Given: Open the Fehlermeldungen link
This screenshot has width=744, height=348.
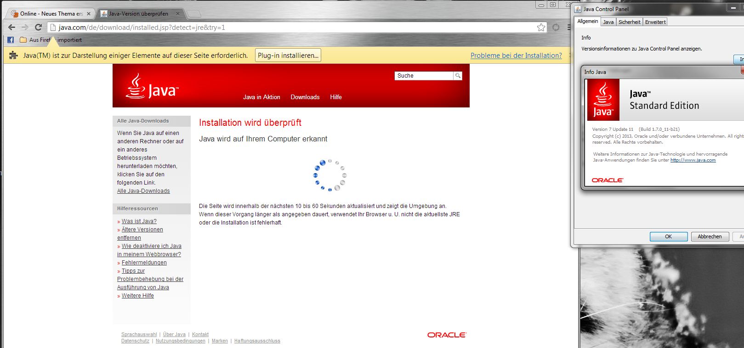Looking at the screenshot, I should click(x=144, y=263).
